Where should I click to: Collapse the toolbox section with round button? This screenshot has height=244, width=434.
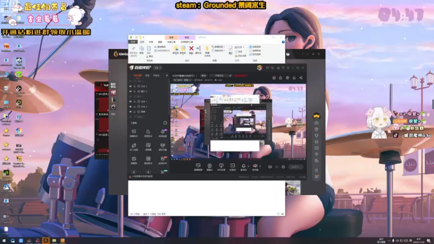pos(165,123)
